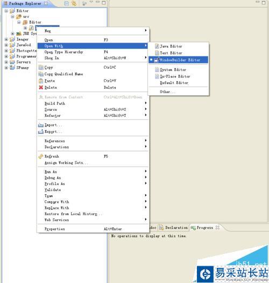Select the JavaGod project folder icon
269x283 pixels.
pyautogui.click(x=12, y=45)
